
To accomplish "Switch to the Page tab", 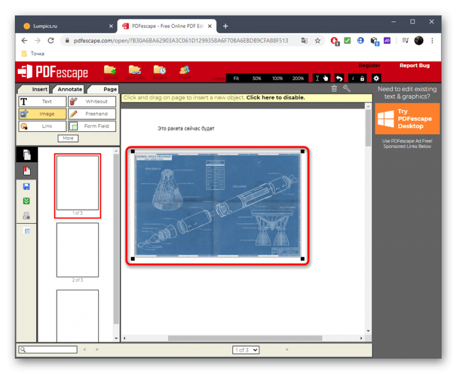I will (105, 89).
